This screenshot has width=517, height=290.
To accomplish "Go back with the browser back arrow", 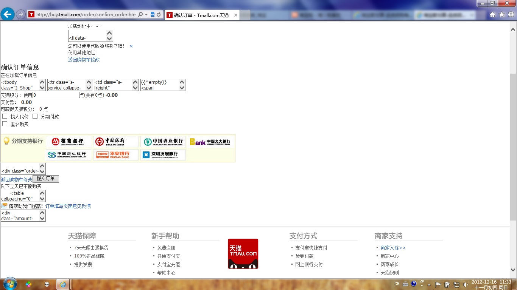I will click(8, 14).
